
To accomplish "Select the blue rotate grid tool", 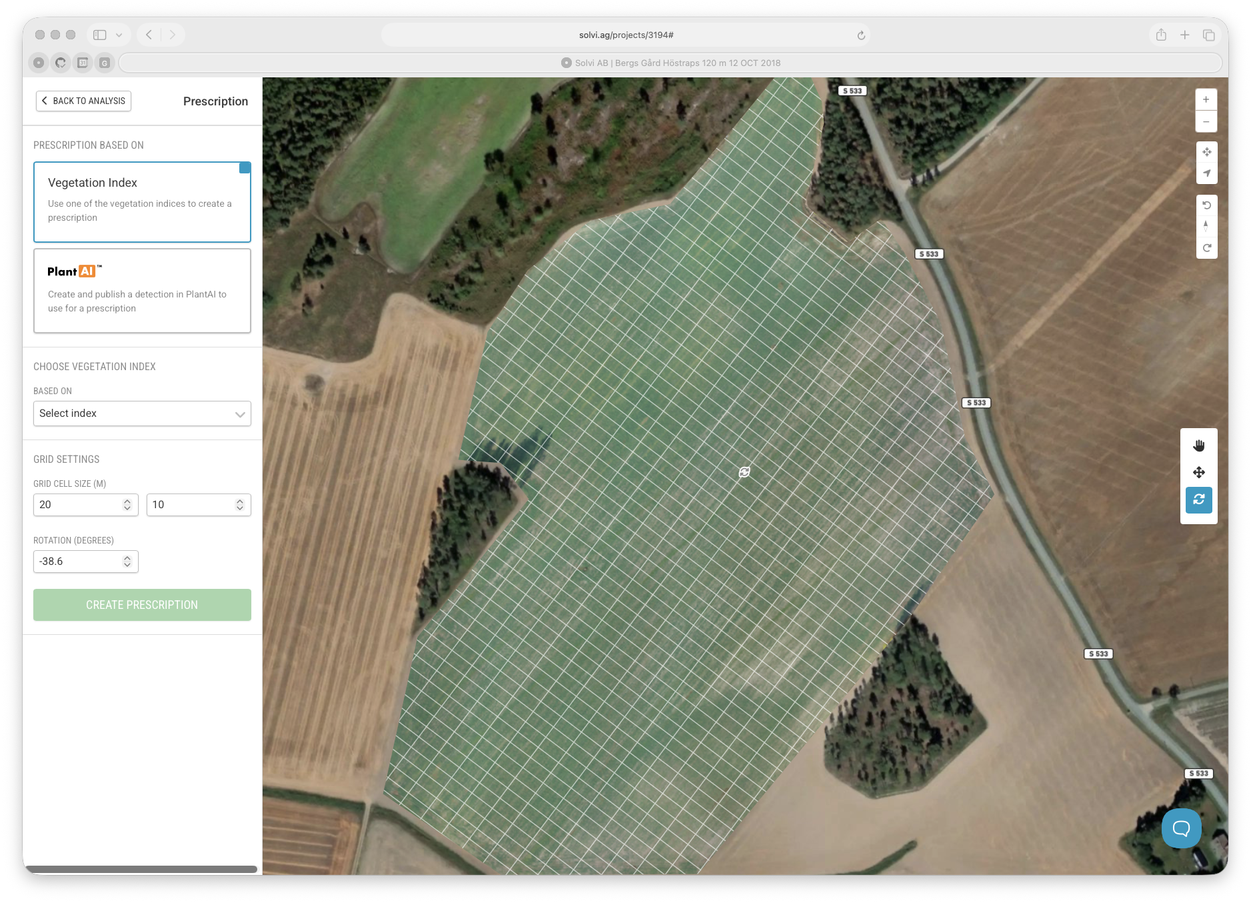I will pyautogui.click(x=1198, y=500).
